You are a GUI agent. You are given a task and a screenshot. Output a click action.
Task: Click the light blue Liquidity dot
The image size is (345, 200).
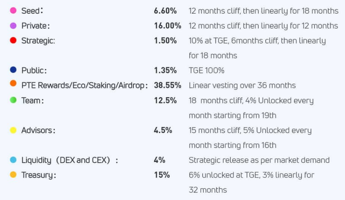[13, 160]
